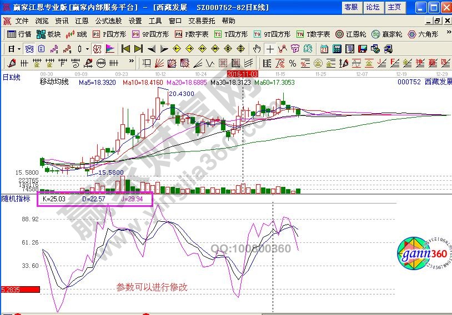
Task: Click the calendar icon in toolbar
Action: 324,49
